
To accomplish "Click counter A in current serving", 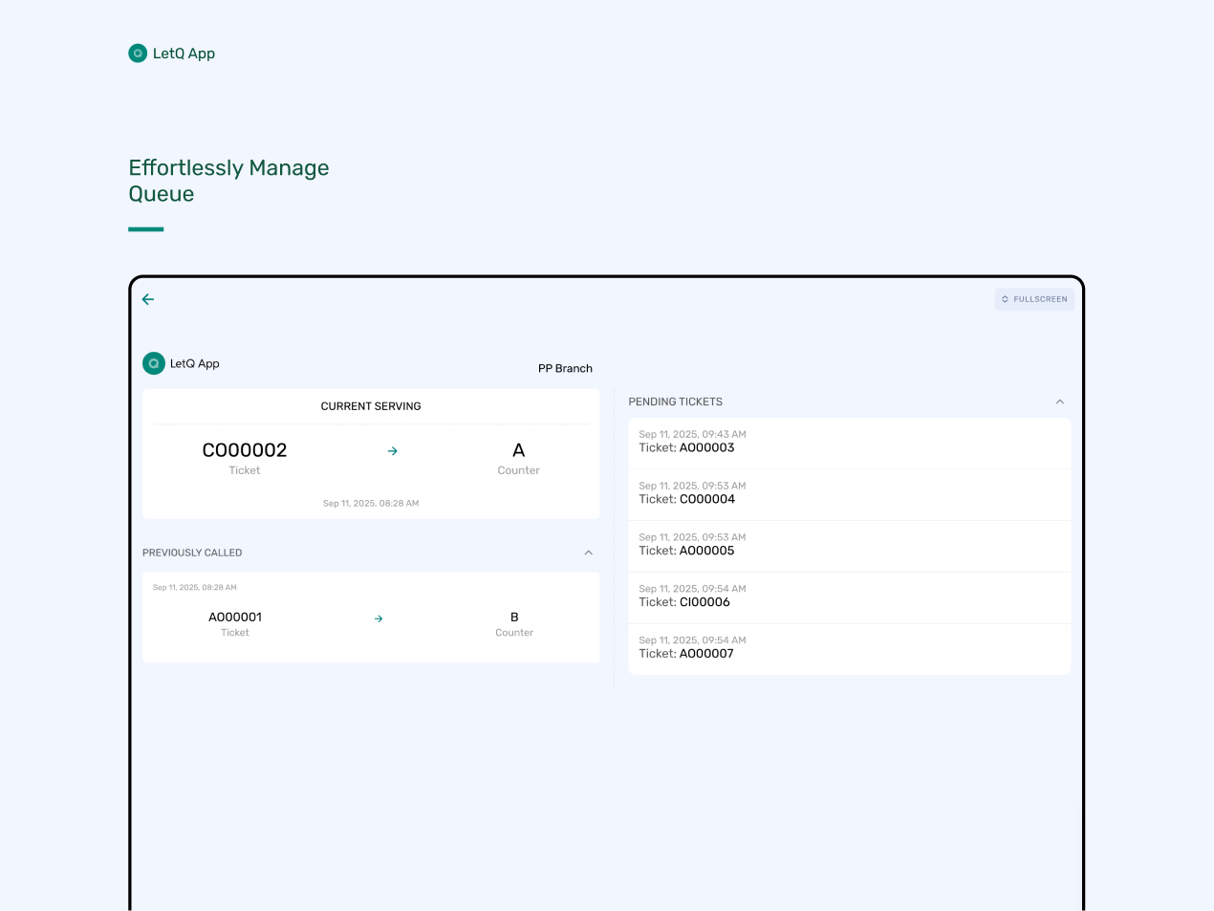I will point(519,450).
